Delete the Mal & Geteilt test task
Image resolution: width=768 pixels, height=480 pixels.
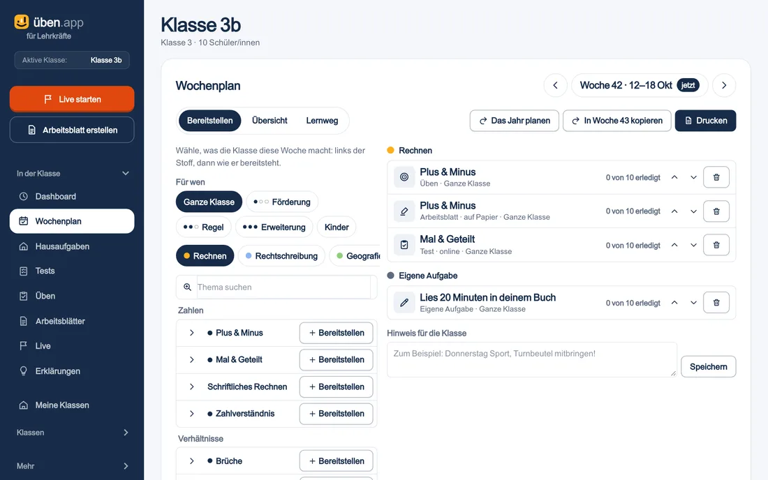click(x=716, y=245)
